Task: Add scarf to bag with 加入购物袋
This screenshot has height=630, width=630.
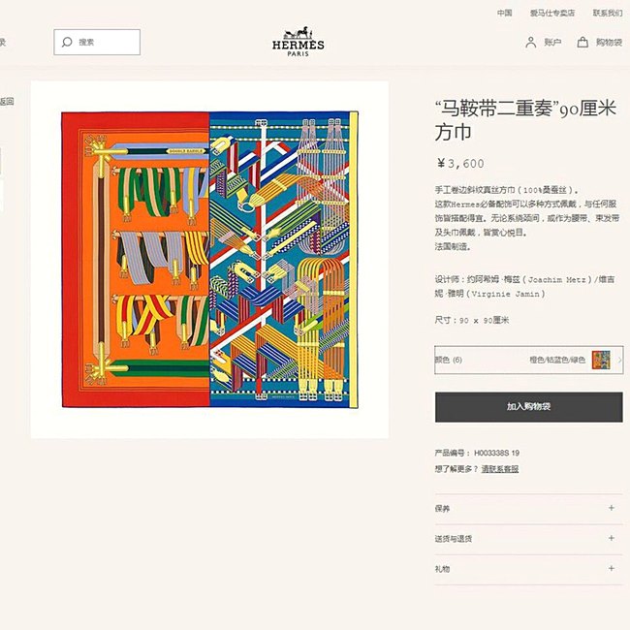Action: click(x=529, y=407)
